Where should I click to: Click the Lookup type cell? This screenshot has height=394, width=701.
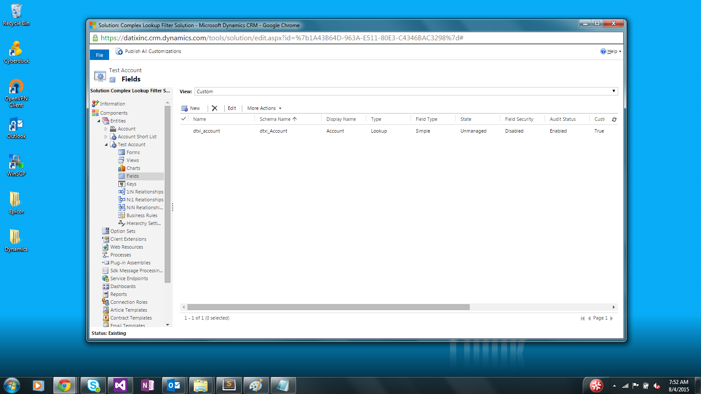coord(379,131)
